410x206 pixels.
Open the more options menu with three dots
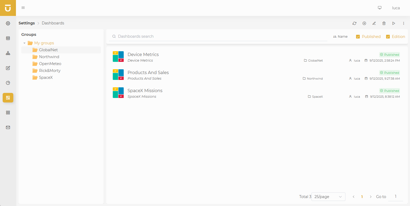(404, 23)
